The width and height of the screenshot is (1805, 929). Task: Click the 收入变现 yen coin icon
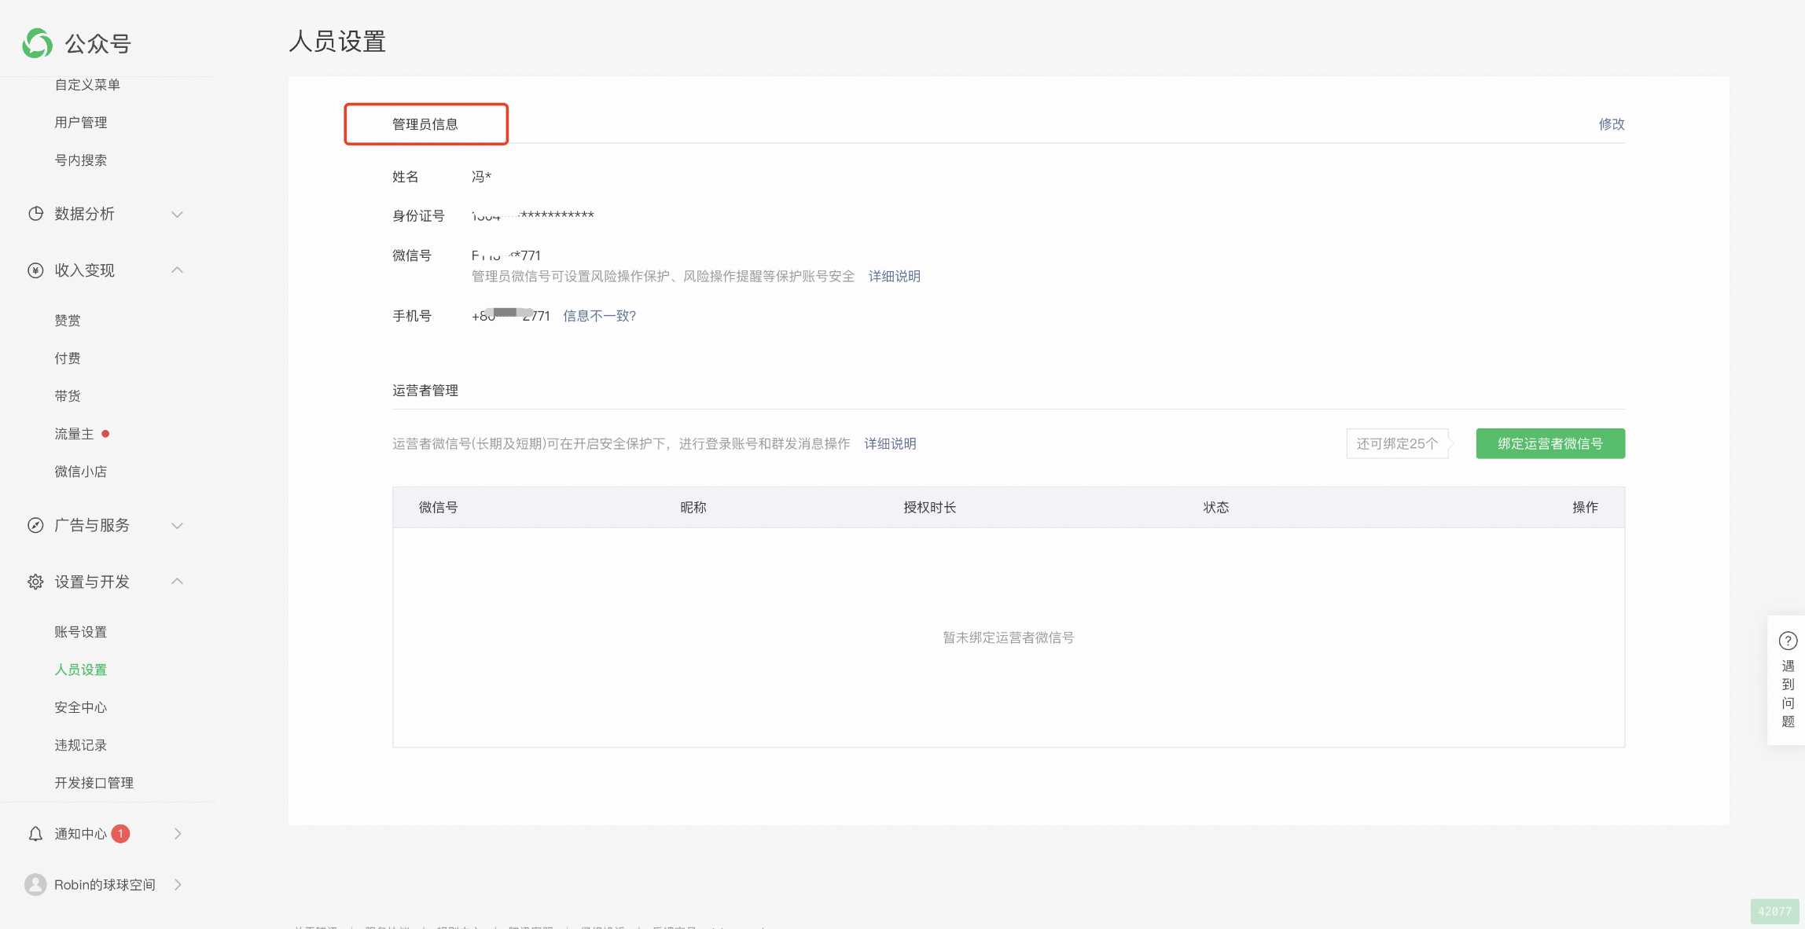pos(35,270)
